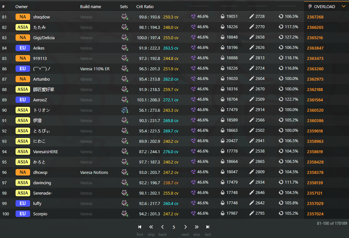The width and height of the screenshot is (349, 238).
Task: Click the double-left skip backward arrow
Action: [151, 227]
